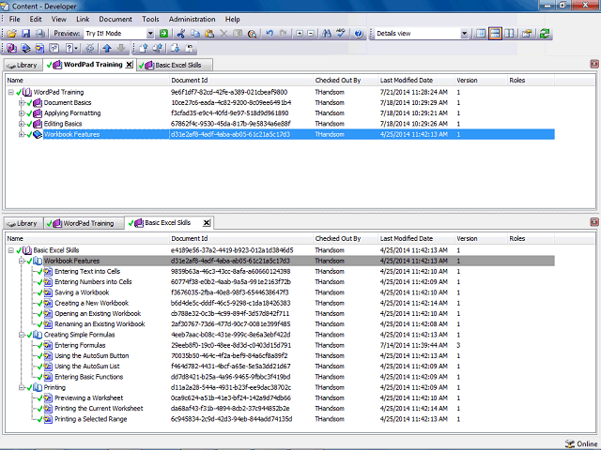The width and height of the screenshot is (601, 450).
Task: Expand the Document Basics node
Action: click(x=22, y=103)
